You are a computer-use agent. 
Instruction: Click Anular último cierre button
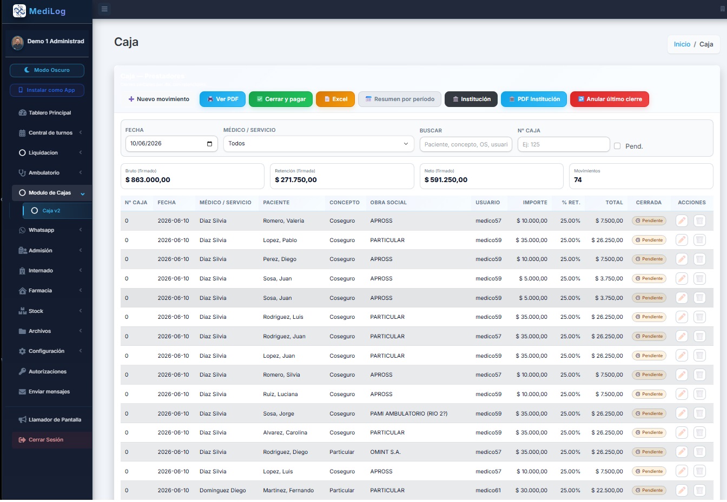610,99
